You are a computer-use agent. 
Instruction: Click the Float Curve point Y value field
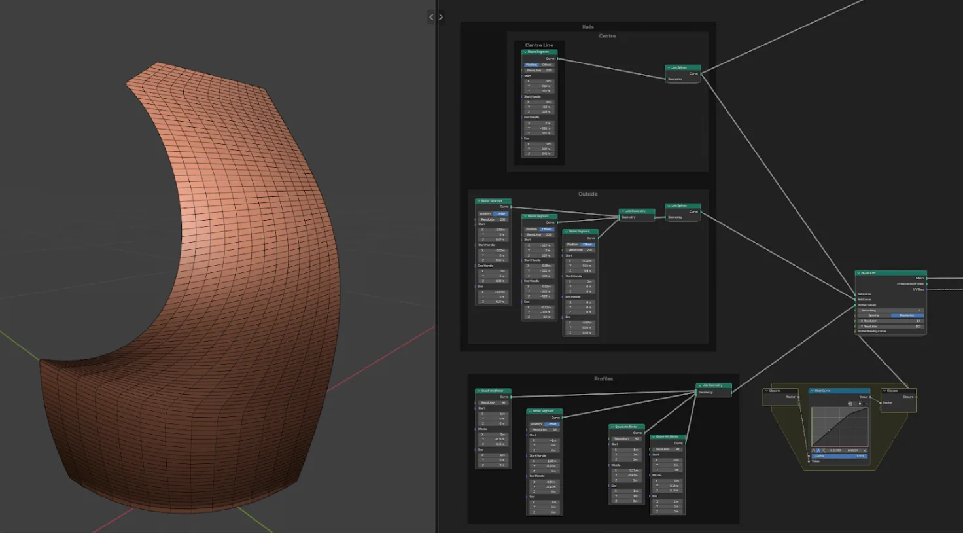[853, 450]
